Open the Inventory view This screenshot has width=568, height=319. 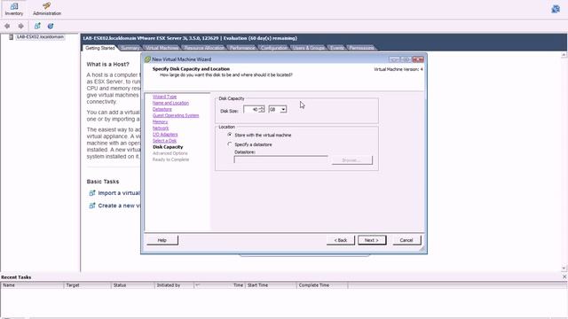(14, 9)
